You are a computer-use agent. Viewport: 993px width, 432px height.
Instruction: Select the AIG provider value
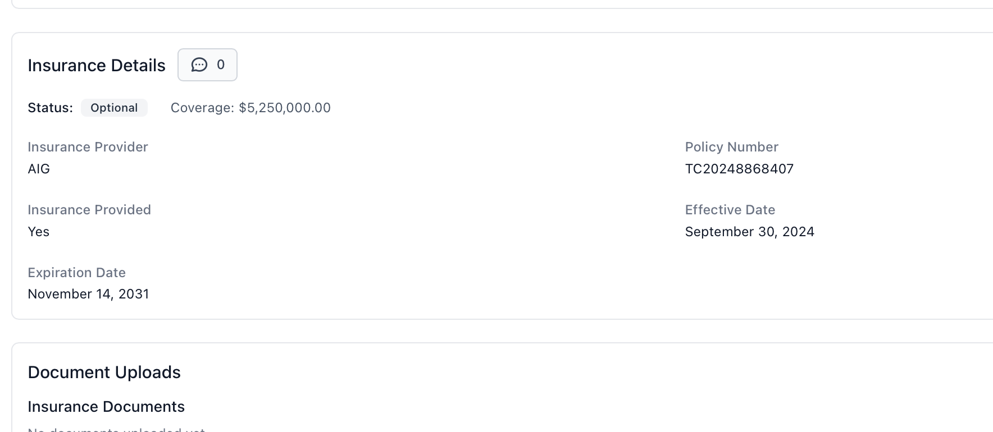point(39,169)
